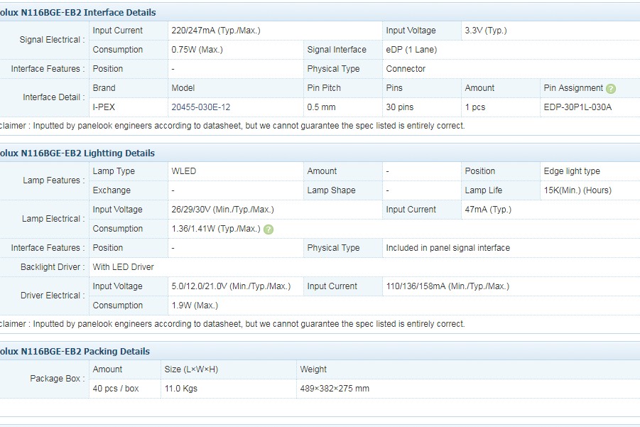This screenshot has height=427, width=640.
Task: Click the 1.9W (Max.) driver consumption value
Action: tap(195, 306)
